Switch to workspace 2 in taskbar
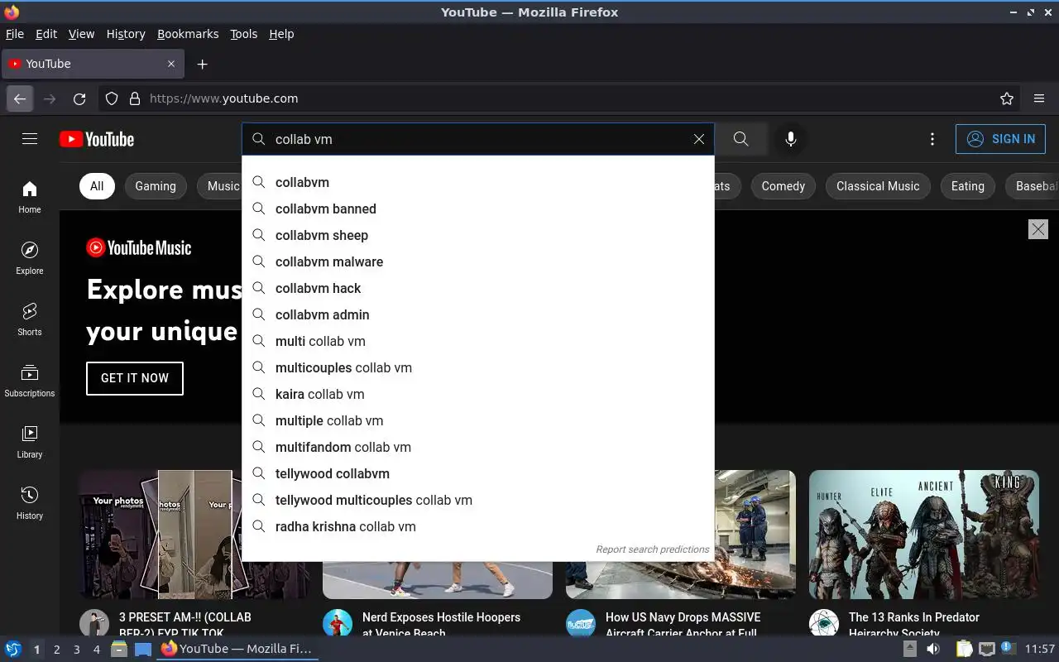 coord(56,650)
